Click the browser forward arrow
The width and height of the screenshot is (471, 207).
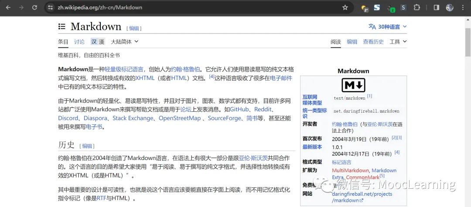click(21, 7)
